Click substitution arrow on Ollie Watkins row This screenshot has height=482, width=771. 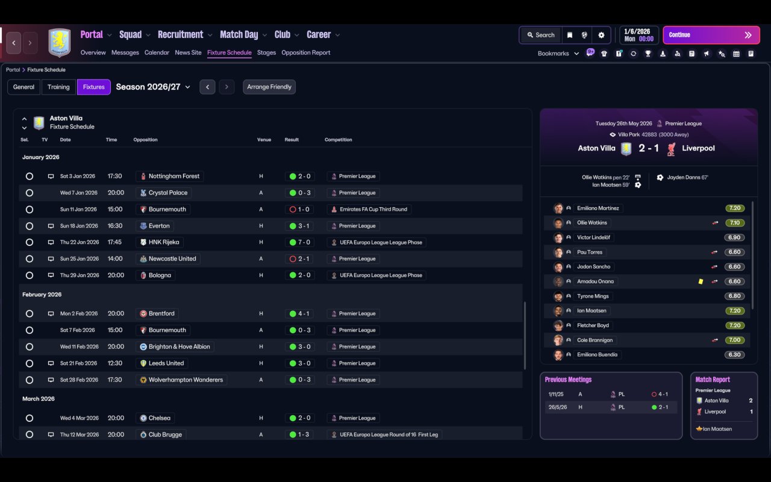click(715, 223)
